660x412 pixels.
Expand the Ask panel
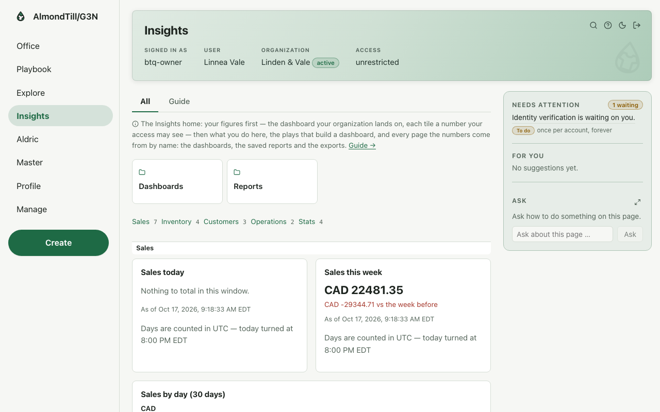[637, 202]
